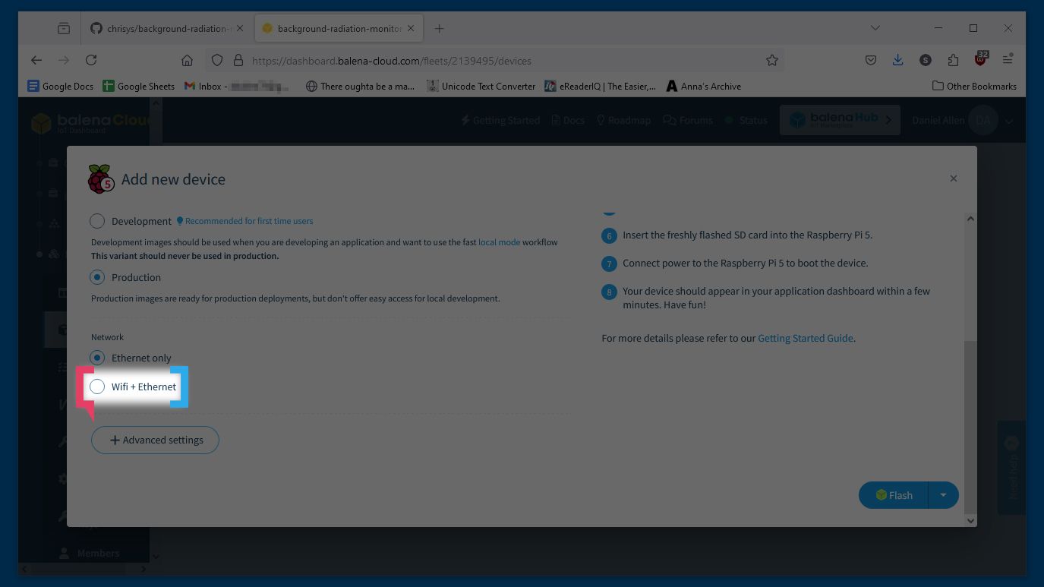The height and width of the screenshot is (587, 1044).
Task: Open Docs in dashboard header
Action: click(x=568, y=120)
